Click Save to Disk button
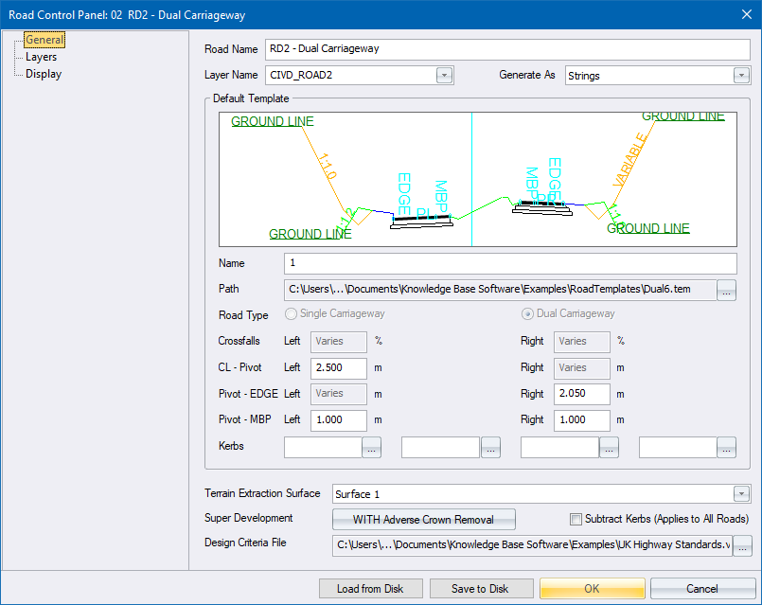Image resolution: width=762 pixels, height=605 pixels. [481, 588]
